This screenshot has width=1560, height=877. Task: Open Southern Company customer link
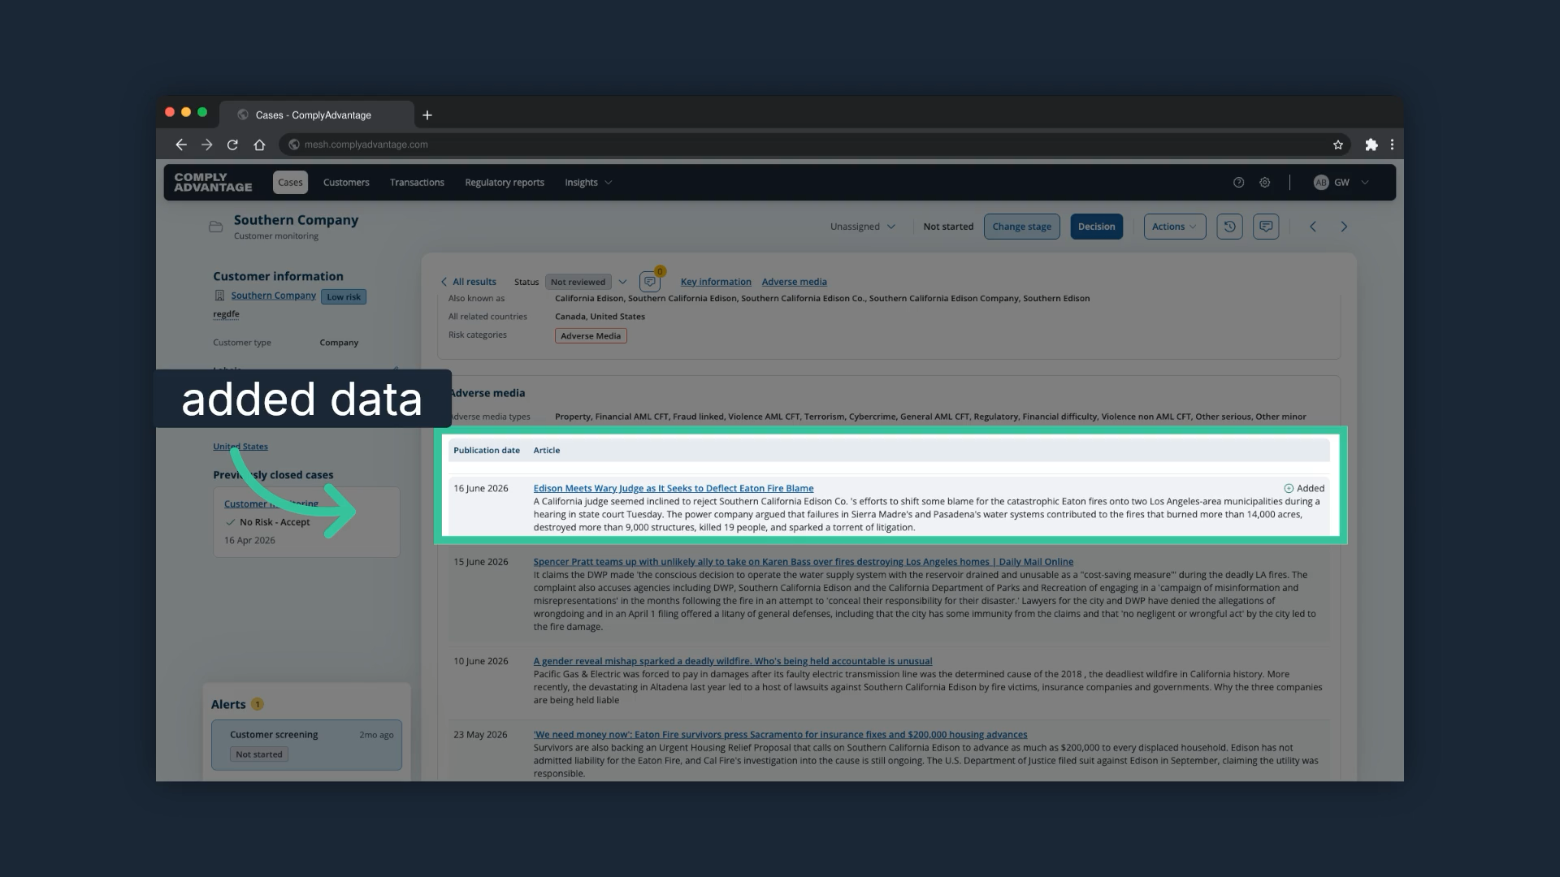click(x=273, y=296)
